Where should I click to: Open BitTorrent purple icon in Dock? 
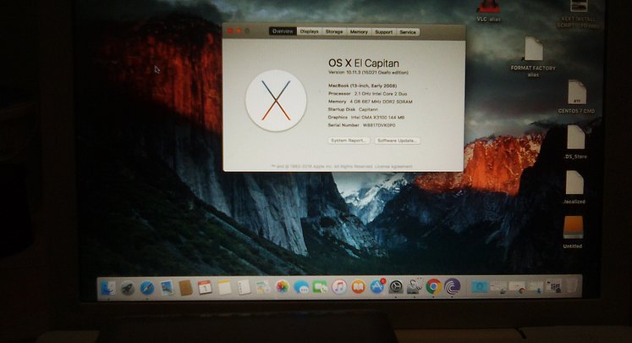(453, 286)
